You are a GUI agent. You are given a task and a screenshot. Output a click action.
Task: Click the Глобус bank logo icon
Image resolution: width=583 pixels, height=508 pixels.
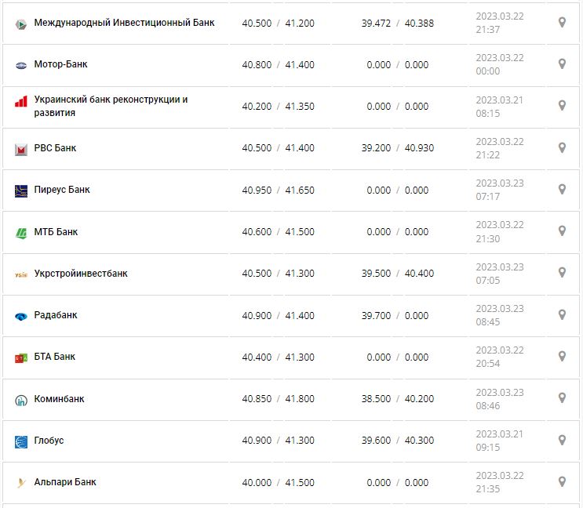pyautogui.click(x=21, y=441)
